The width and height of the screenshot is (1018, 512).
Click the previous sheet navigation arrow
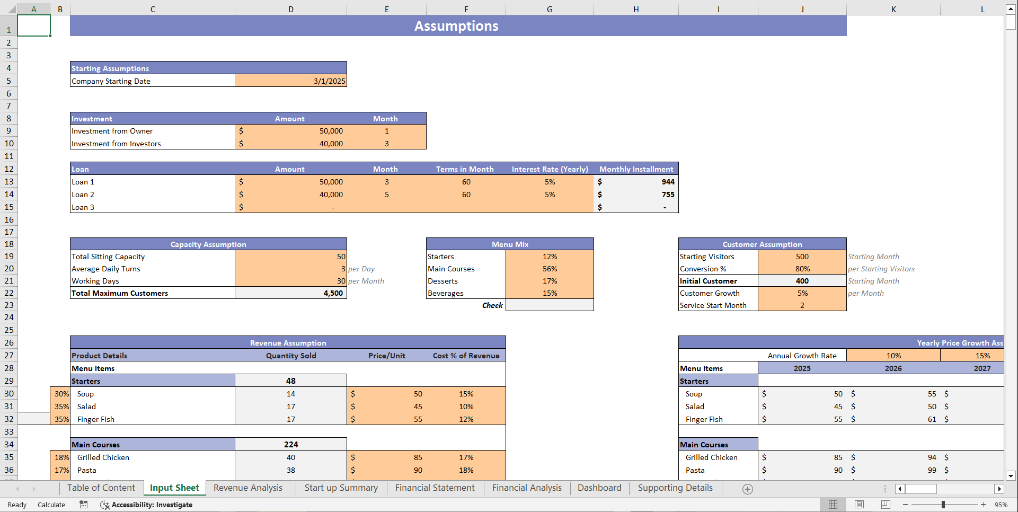tap(17, 489)
